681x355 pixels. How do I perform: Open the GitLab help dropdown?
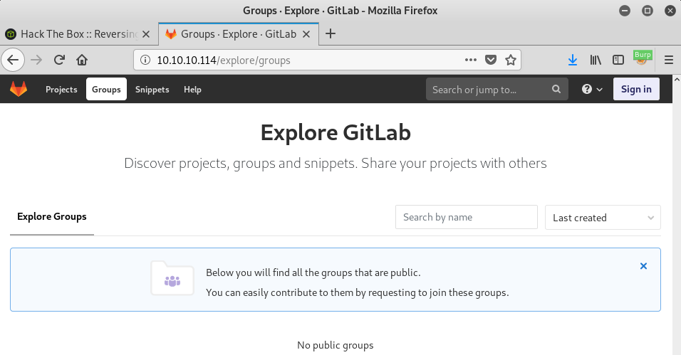tap(592, 90)
